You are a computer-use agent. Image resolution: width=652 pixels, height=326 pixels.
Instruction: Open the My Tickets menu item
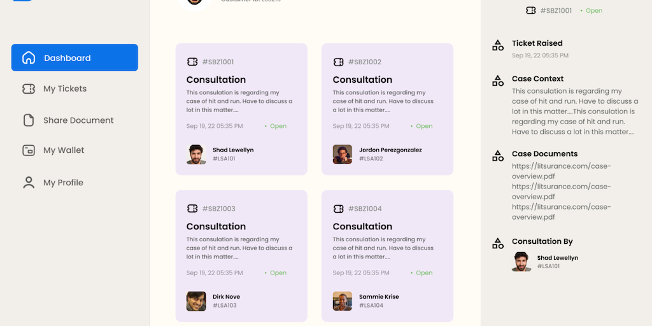click(x=65, y=89)
